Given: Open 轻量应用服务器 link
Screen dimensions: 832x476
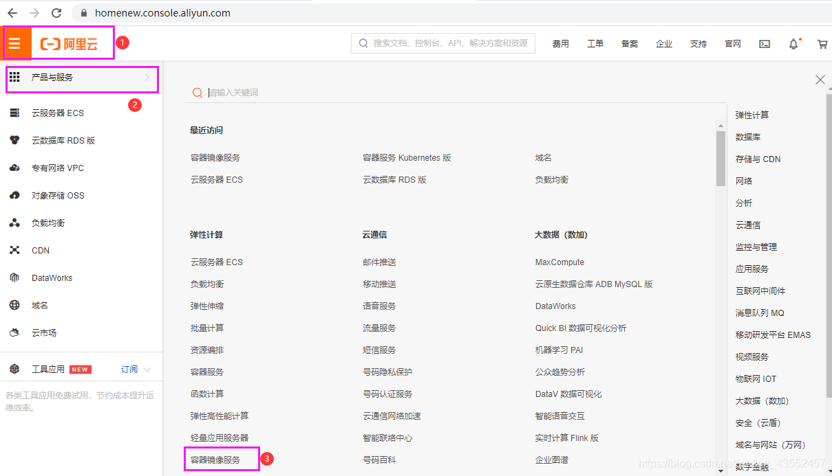Looking at the screenshot, I should pos(220,438).
